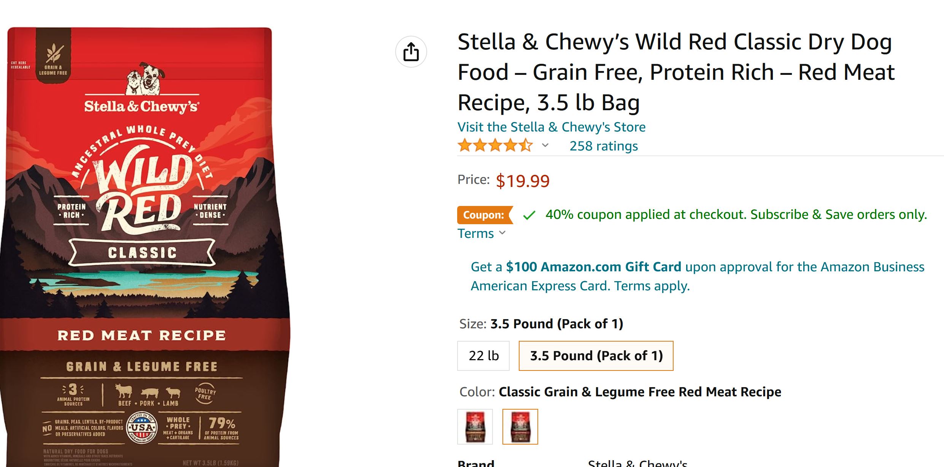Click Grain & Legume Free wheat icon
This screenshot has height=467, width=944.
click(53, 54)
